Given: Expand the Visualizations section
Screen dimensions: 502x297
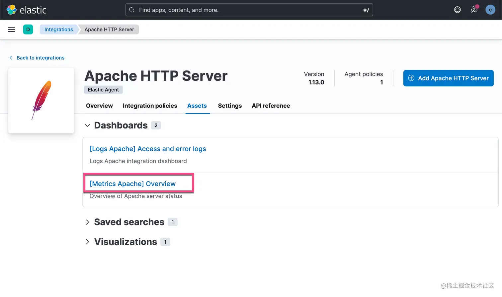Looking at the screenshot, I should click(x=87, y=242).
